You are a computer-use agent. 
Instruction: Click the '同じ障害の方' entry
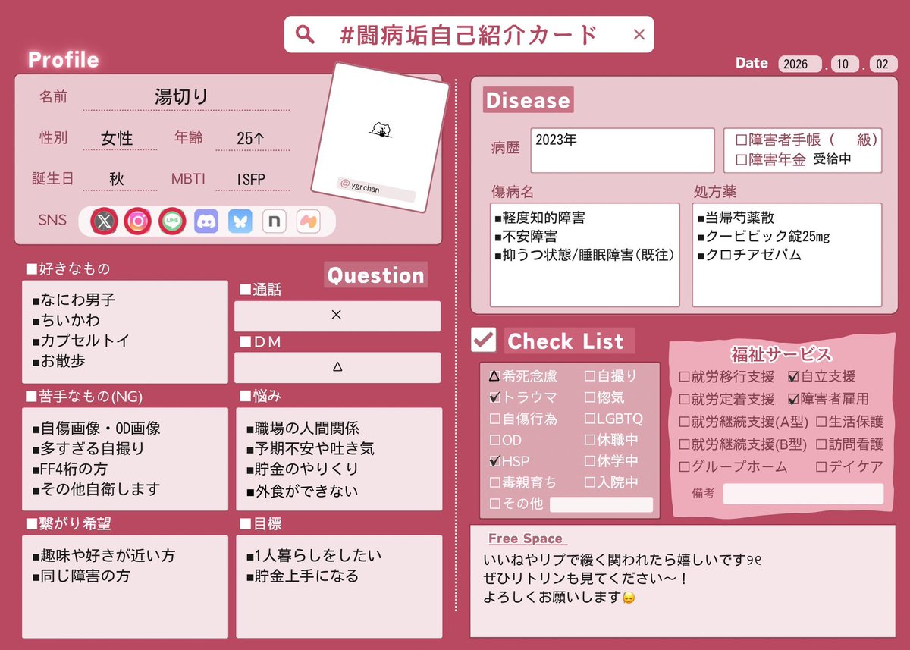81,576
